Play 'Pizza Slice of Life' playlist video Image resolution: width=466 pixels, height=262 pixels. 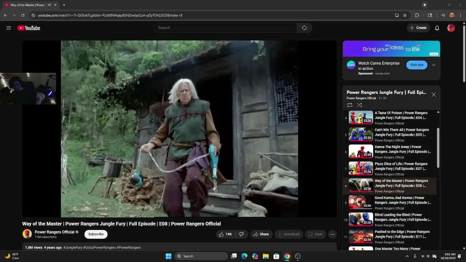[x=391, y=169]
